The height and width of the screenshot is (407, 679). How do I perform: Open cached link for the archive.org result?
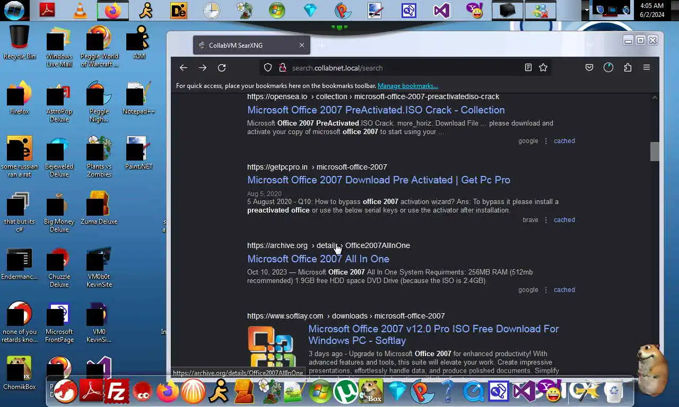[564, 290]
